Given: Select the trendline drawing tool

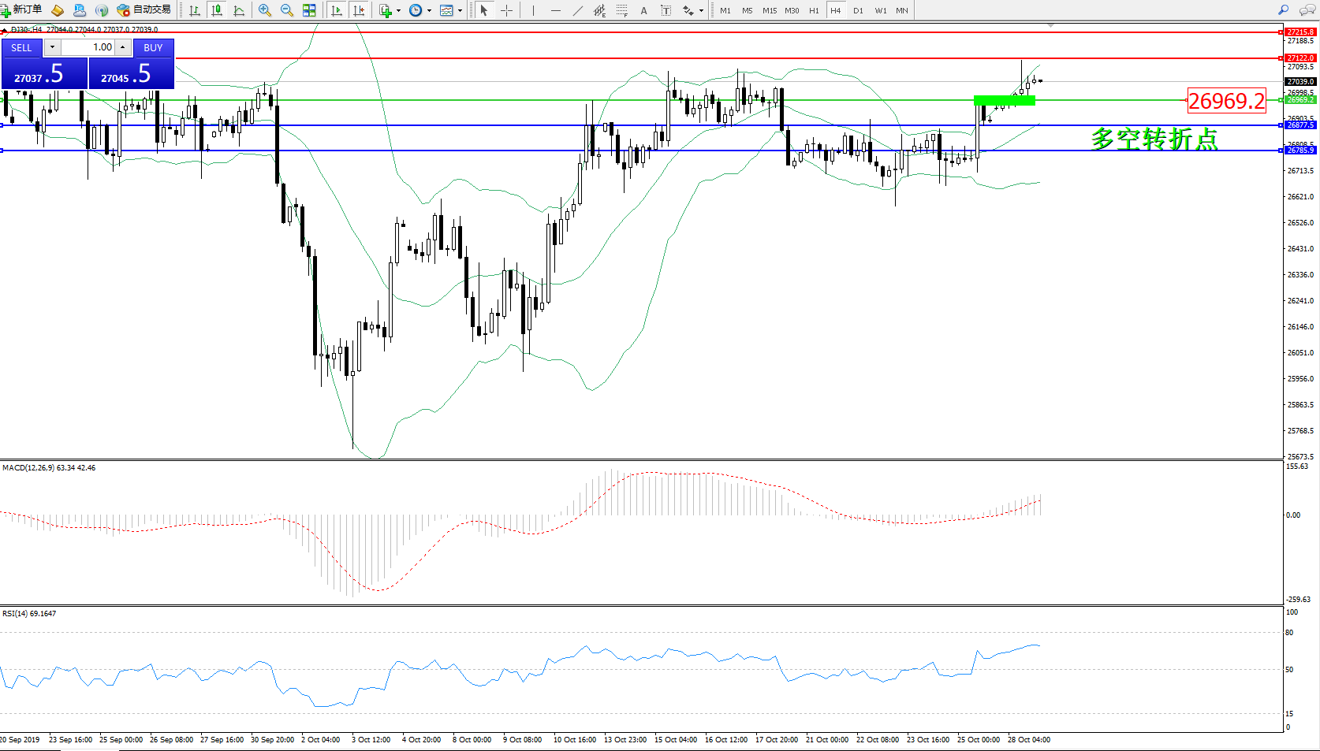Looking at the screenshot, I should [578, 10].
